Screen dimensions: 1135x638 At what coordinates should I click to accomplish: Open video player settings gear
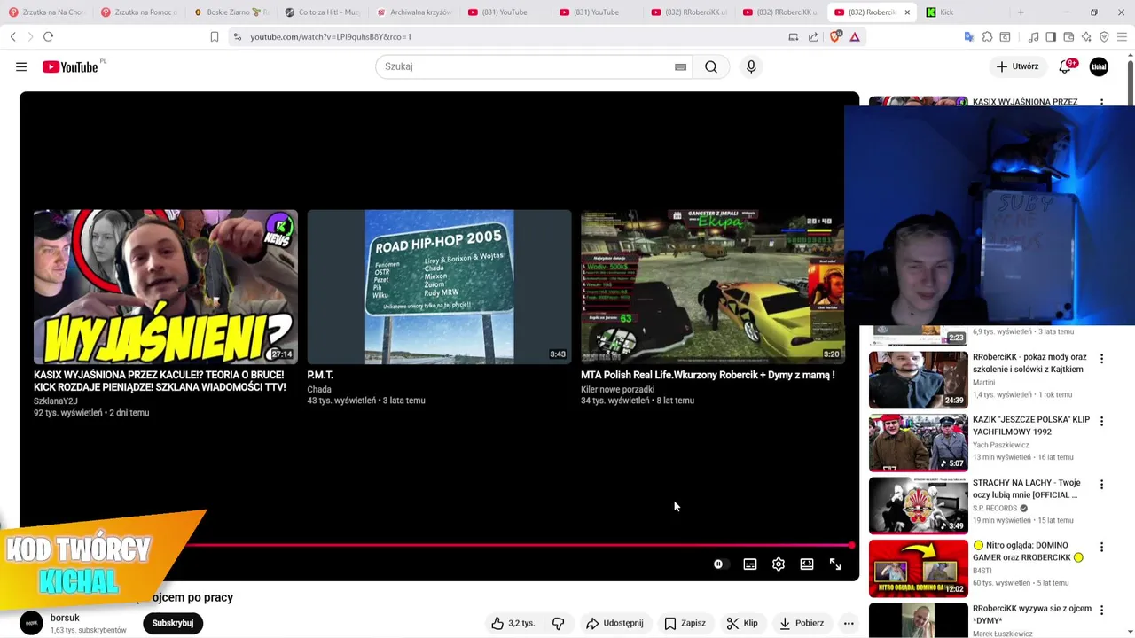pos(779,564)
